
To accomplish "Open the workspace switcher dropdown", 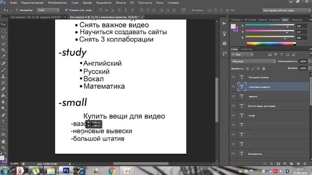I will pyautogui.click(x=286, y=10).
